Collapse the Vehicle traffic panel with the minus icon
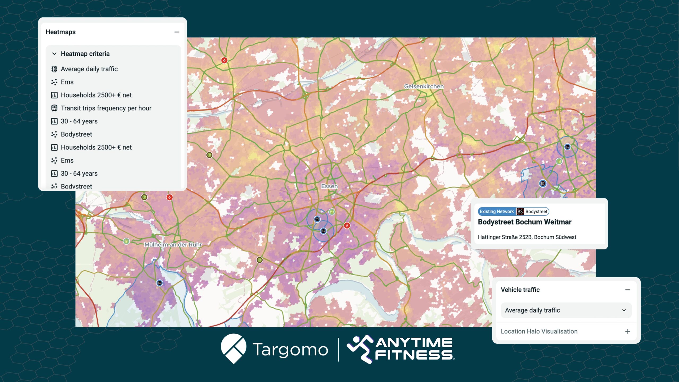Viewport: 679px width, 382px height. pos(628,290)
